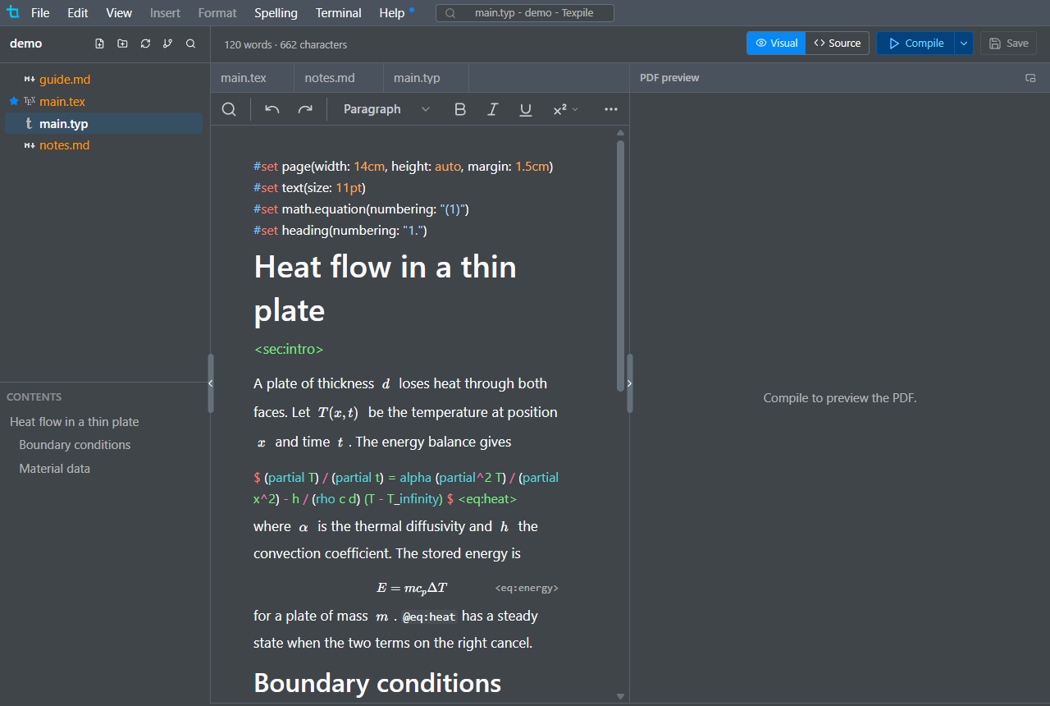Open the Compile options dropdown arrow
Image resolution: width=1050 pixels, height=706 pixels.
pyautogui.click(x=964, y=44)
